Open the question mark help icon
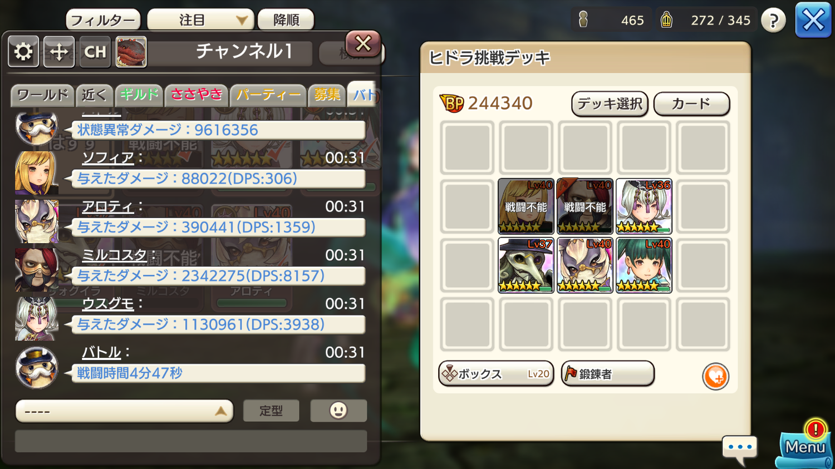Image resolution: width=835 pixels, height=469 pixels. 773,21
